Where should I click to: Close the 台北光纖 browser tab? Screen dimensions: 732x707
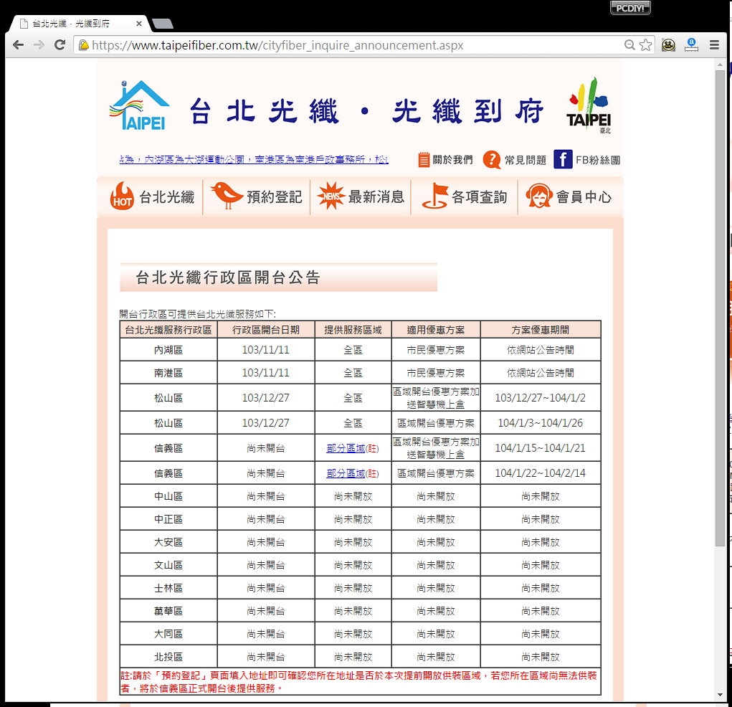tap(138, 24)
